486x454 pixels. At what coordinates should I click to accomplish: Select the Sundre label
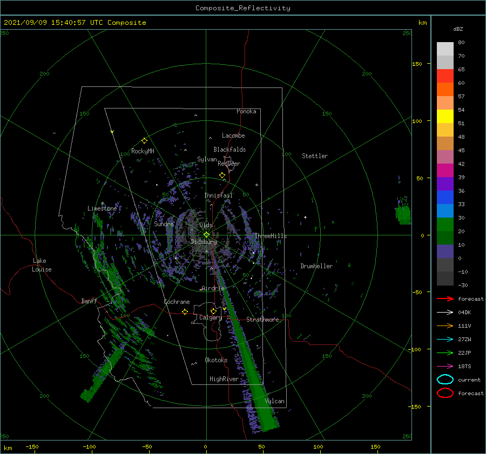(164, 224)
